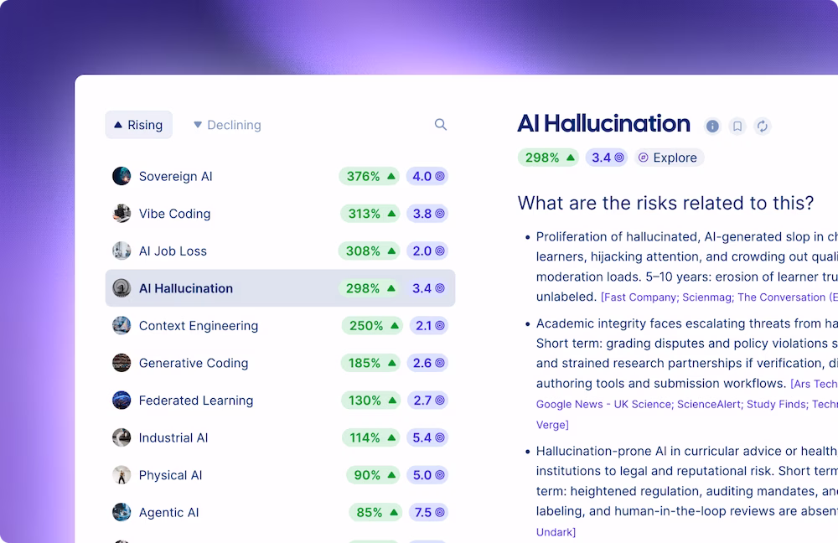Select the AI Job Loss trend row
The height and width of the screenshot is (543, 838).
280,251
